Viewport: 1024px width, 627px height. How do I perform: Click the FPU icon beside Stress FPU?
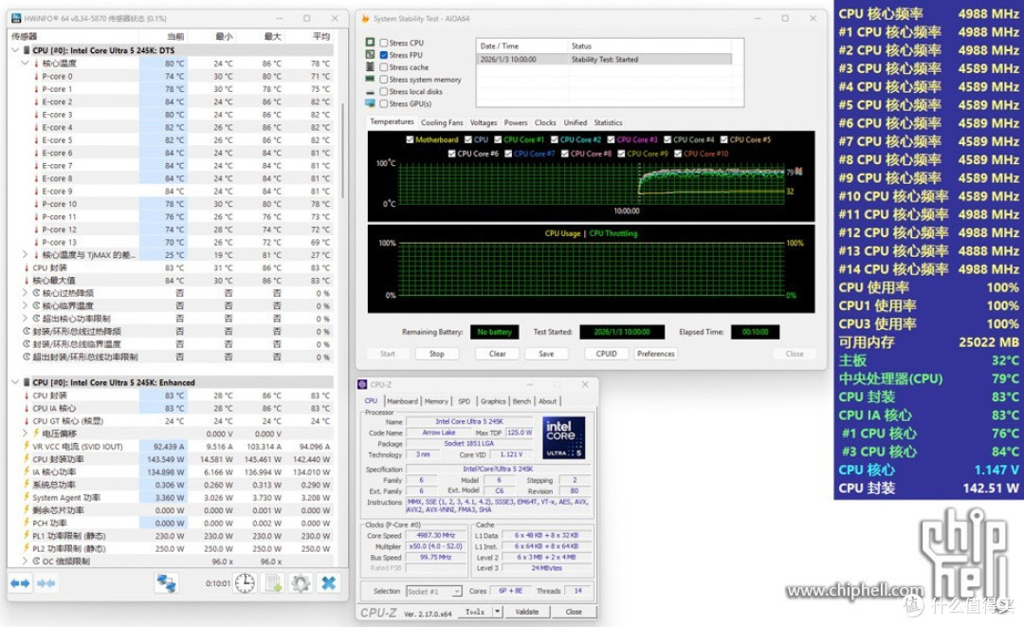371,55
